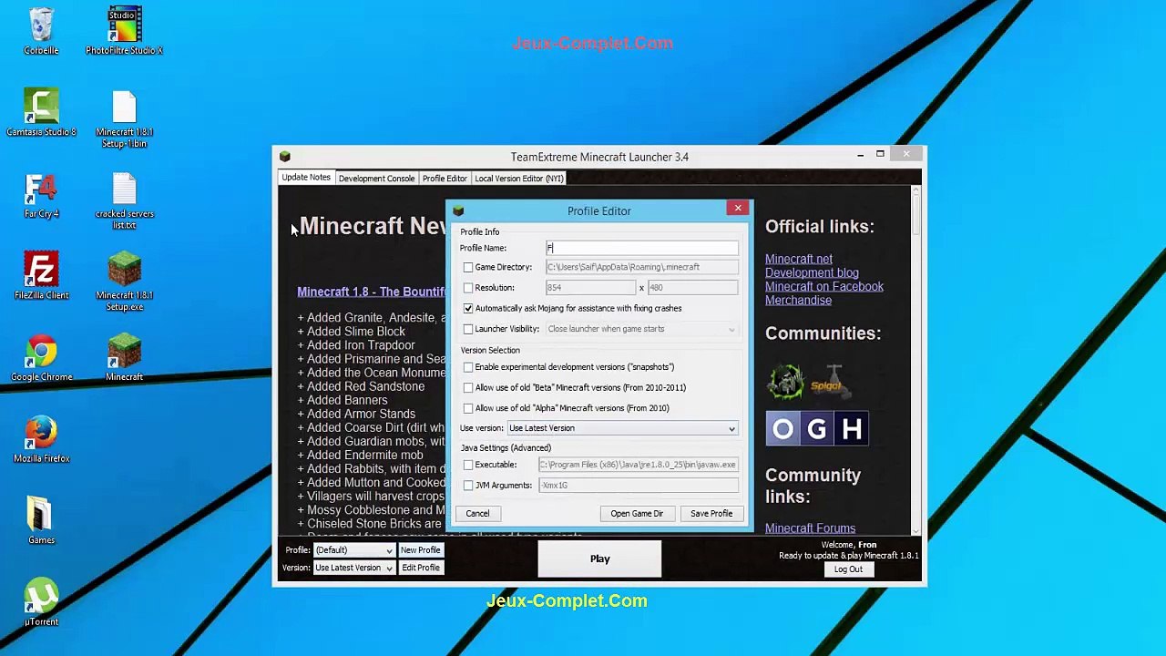
Task: Enable the JVM Arguments checkbox
Action: 468,486
